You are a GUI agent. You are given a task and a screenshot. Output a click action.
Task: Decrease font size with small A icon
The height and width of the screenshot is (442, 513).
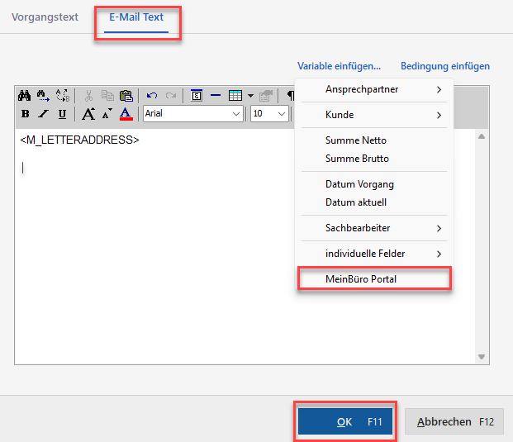pos(107,113)
